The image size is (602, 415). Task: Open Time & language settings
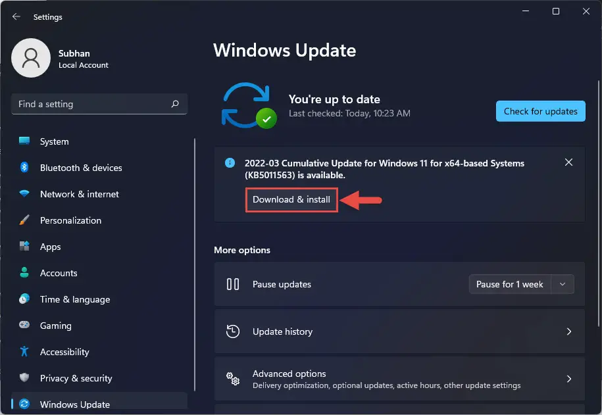pos(75,299)
